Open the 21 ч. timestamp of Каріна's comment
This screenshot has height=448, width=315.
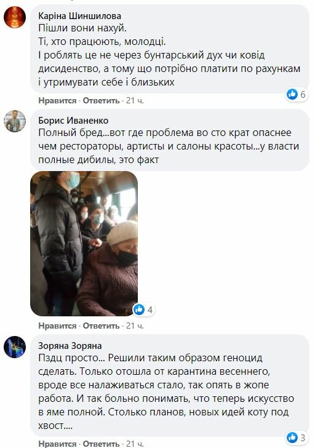(x=135, y=100)
